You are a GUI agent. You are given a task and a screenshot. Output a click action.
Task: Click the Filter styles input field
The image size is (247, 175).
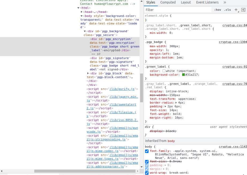coord(178,10)
